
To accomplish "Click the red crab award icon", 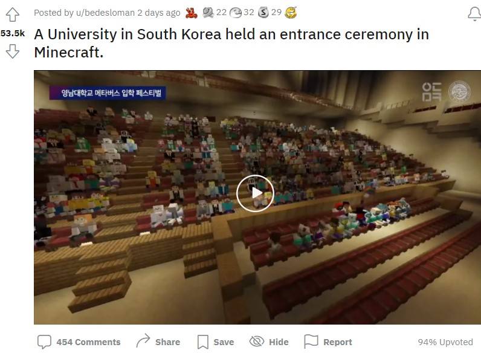I will pos(191,13).
